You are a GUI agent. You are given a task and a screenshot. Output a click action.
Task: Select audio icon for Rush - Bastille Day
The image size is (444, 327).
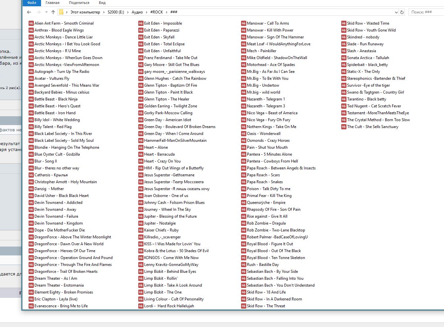(244, 265)
